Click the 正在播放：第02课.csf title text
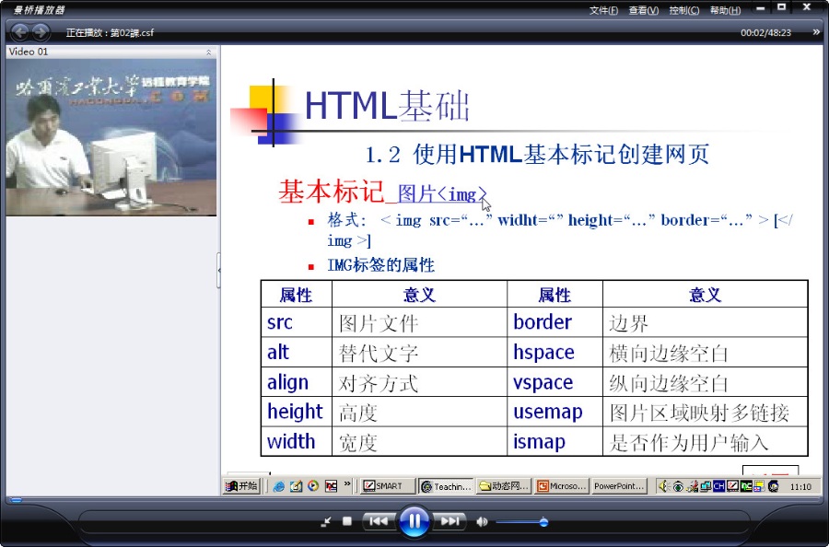The width and height of the screenshot is (829, 547). coord(110,33)
